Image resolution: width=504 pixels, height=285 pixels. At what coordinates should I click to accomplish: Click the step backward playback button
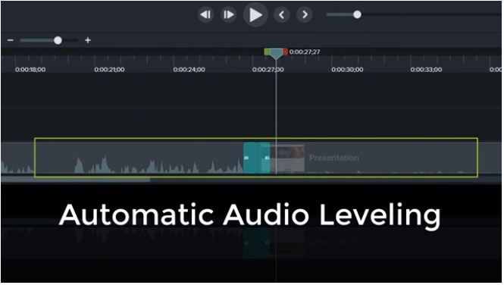(205, 14)
